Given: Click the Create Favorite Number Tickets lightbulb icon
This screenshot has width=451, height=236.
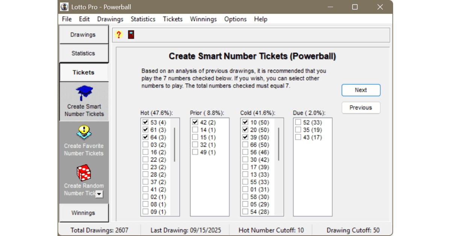Looking at the screenshot, I should (83, 132).
